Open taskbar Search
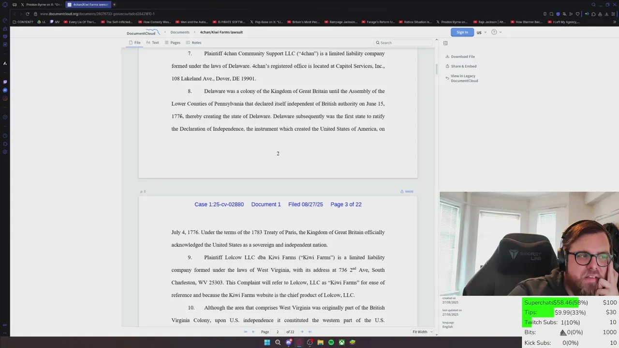This screenshot has width=619, height=348. click(x=278, y=342)
